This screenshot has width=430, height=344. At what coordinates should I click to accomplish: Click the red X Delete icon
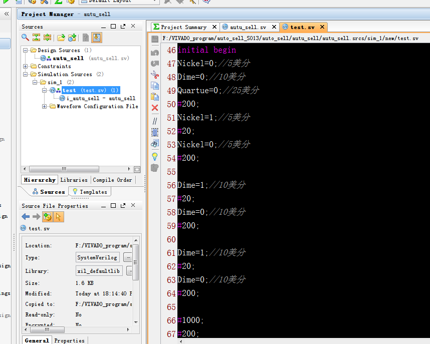(155, 108)
